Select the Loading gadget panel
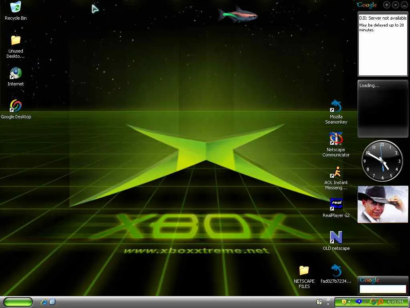Viewport: 410px width, 308px height. (x=383, y=109)
